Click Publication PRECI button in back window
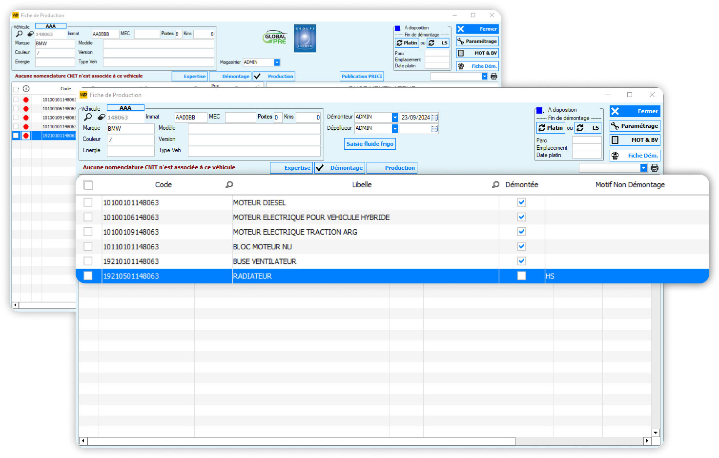Screen dimensions: 719x458 click(362, 77)
